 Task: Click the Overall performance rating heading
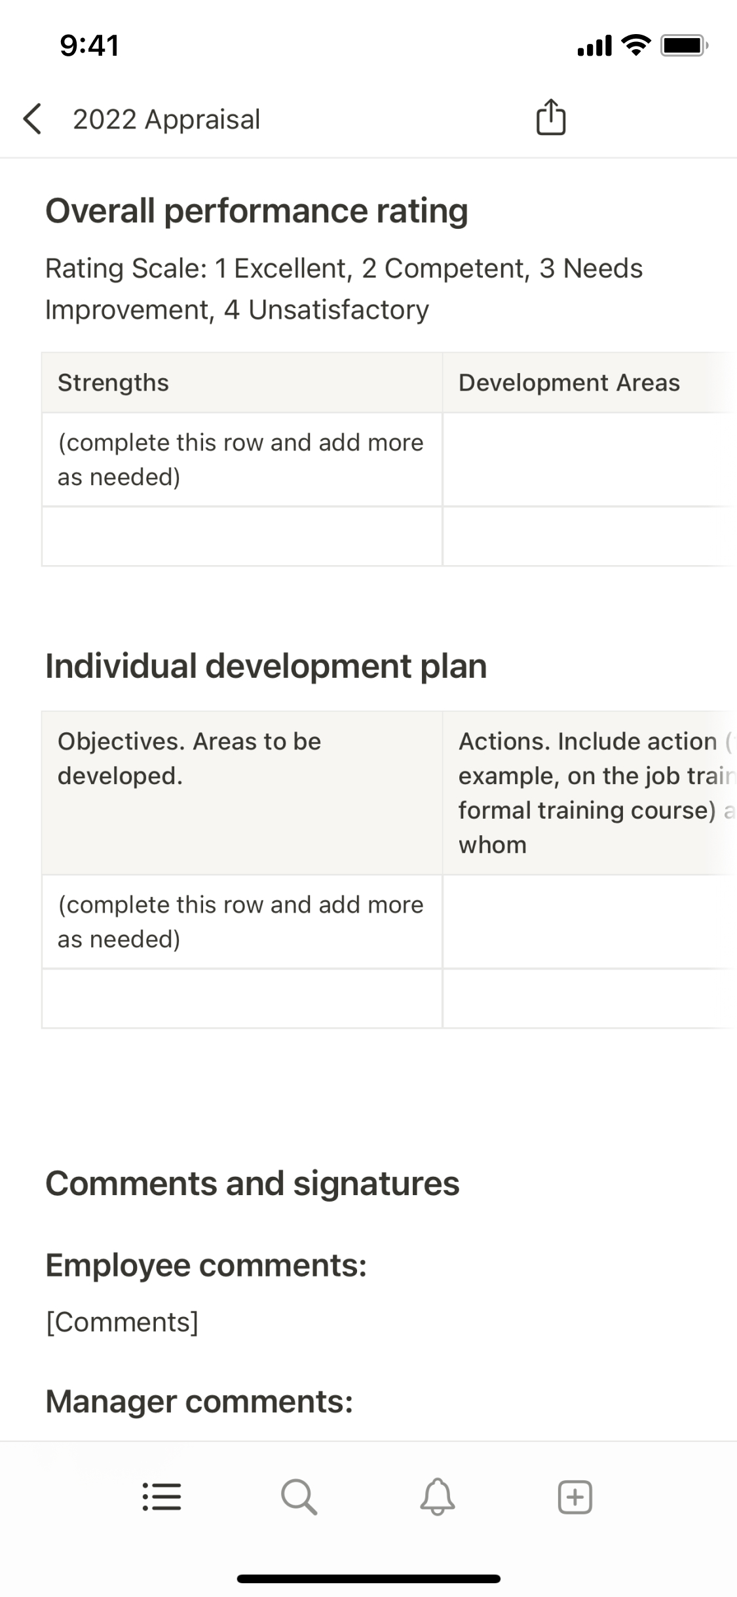256,211
